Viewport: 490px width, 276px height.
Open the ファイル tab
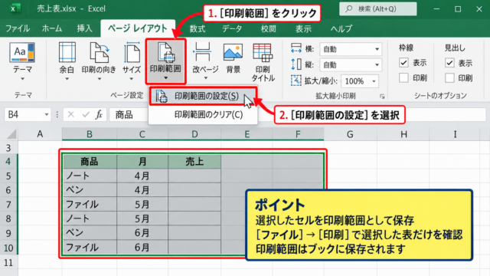(x=18, y=29)
